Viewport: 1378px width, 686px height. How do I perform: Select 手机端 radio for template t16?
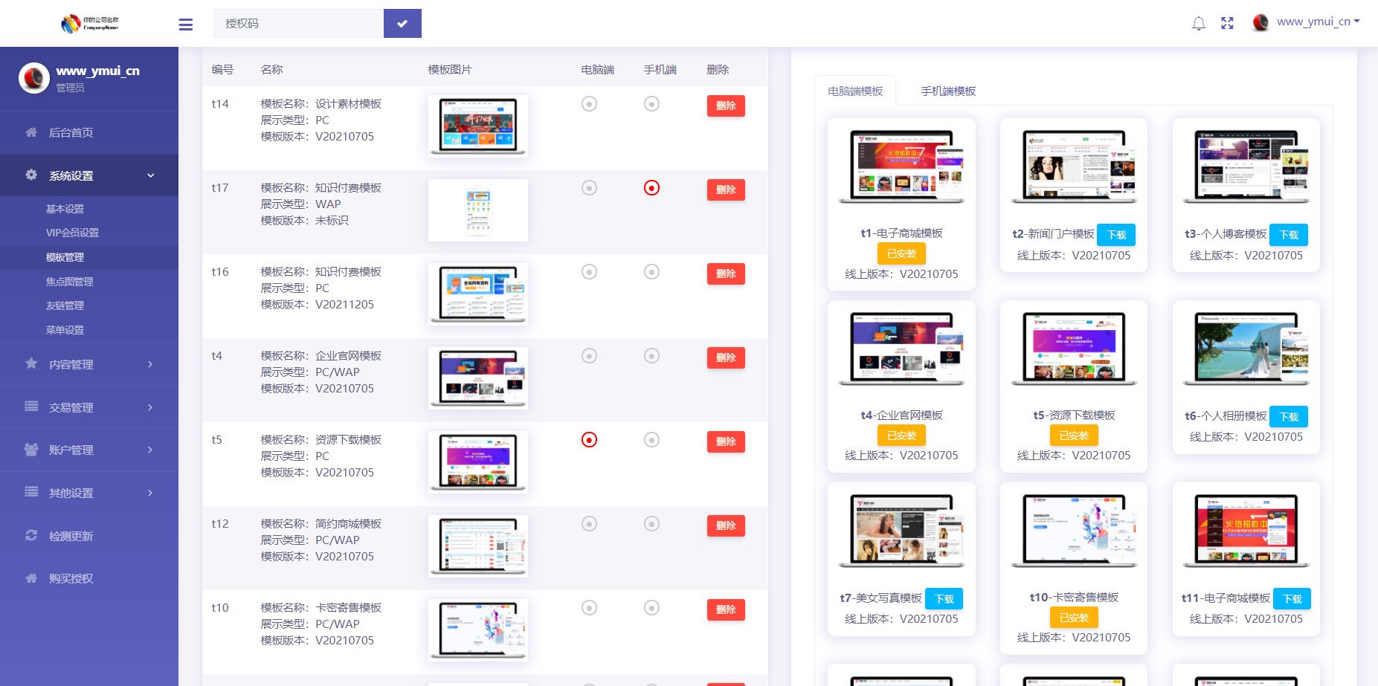click(x=651, y=272)
